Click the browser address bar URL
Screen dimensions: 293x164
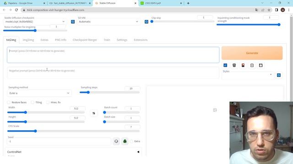55,10
